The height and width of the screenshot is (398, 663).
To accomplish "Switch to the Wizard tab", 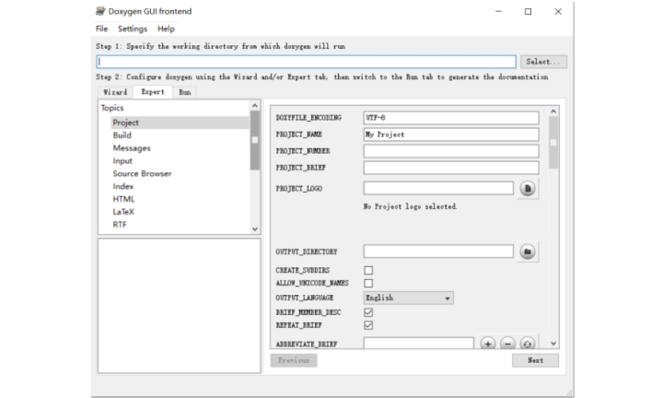I will (115, 92).
